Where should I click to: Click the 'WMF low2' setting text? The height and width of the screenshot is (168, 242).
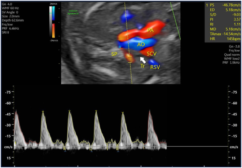point(232,59)
